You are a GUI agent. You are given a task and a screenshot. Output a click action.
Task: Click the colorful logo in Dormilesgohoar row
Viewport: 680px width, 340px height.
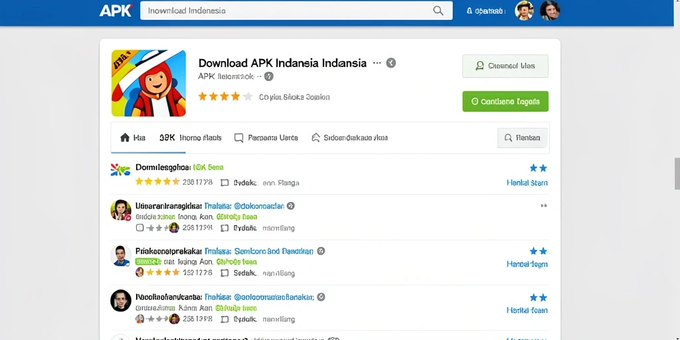(x=121, y=170)
